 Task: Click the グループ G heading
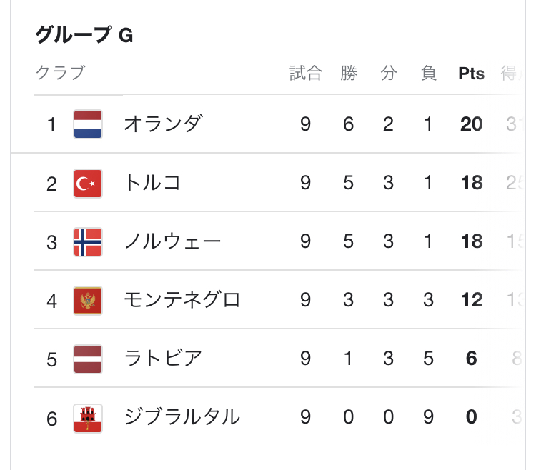84,35
